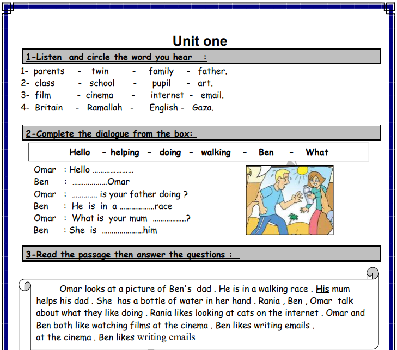Click the word 'film' in row 3

click(43, 95)
